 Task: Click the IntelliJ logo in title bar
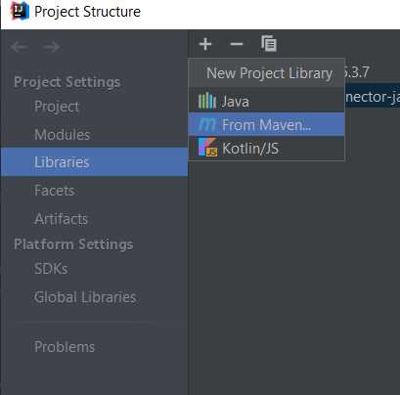pyautogui.click(x=21, y=11)
